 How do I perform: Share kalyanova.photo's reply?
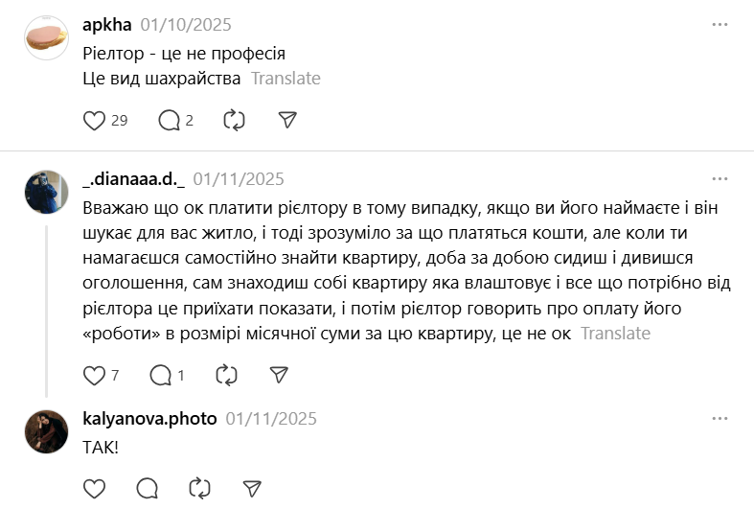252,488
